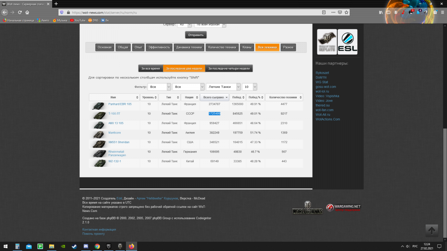Switch to the Основная tab
Viewport: 447px width, 251px height.
tap(105, 47)
